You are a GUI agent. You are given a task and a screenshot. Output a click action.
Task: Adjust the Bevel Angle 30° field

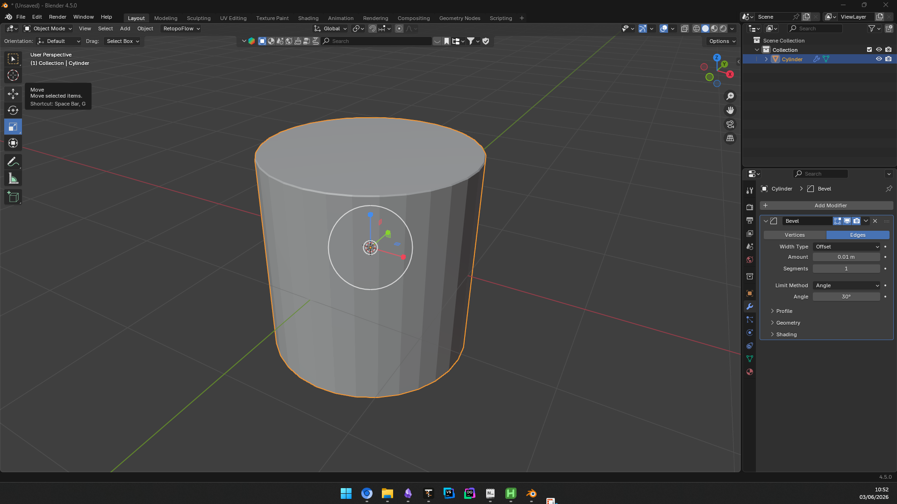pyautogui.click(x=846, y=297)
